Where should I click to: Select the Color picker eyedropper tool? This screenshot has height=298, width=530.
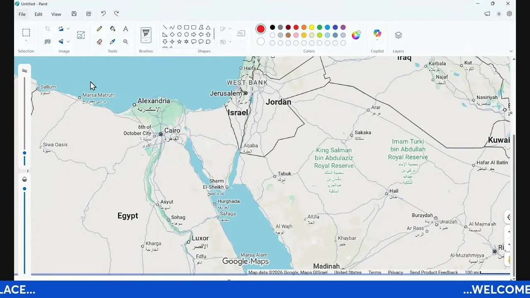pyautogui.click(x=112, y=42)
